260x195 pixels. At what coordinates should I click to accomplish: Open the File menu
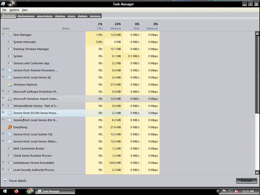click(x=4, y=10)
